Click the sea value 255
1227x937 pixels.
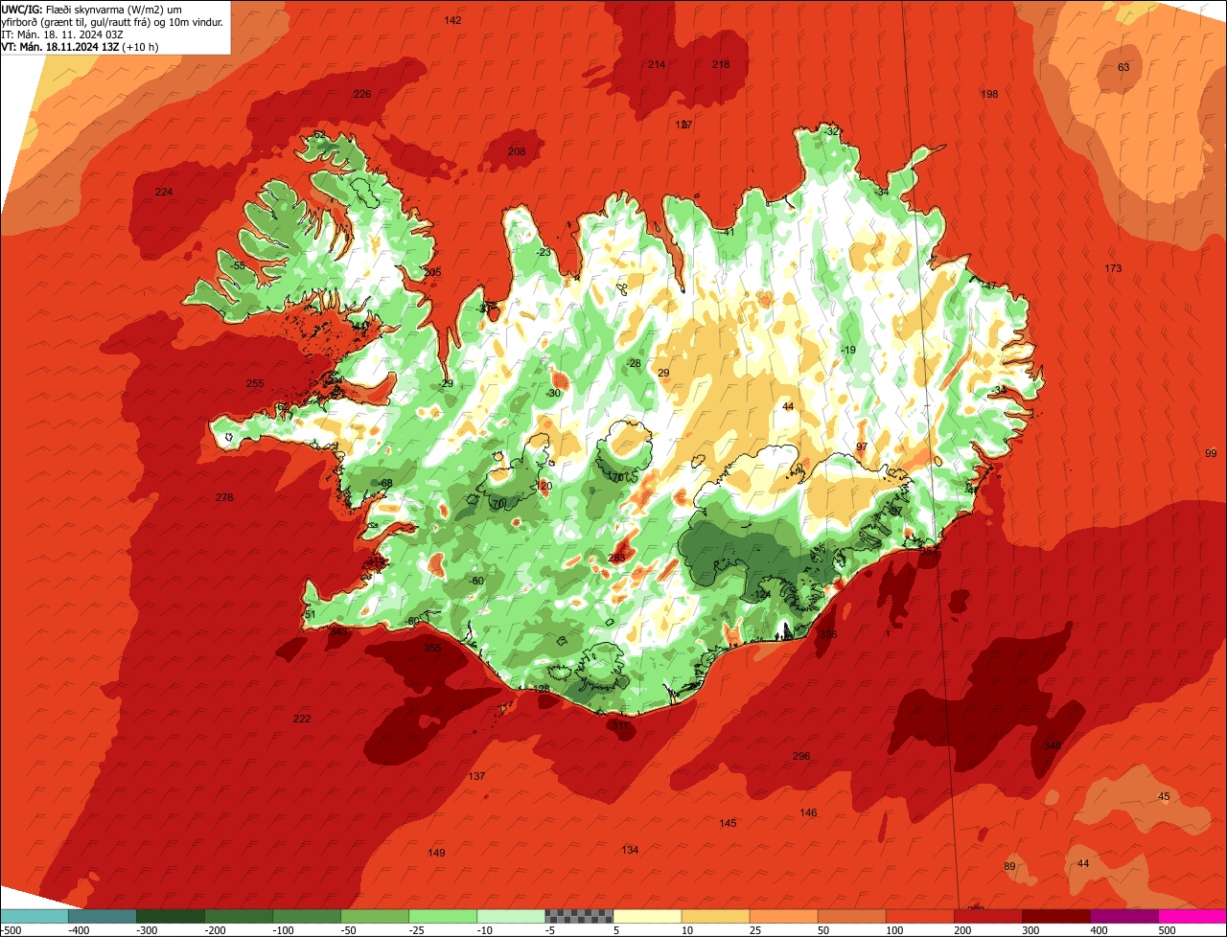(x=255, y=383)
